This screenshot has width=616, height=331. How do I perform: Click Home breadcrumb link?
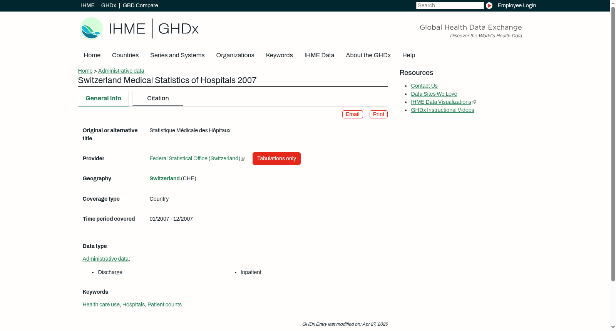(85, 71)
